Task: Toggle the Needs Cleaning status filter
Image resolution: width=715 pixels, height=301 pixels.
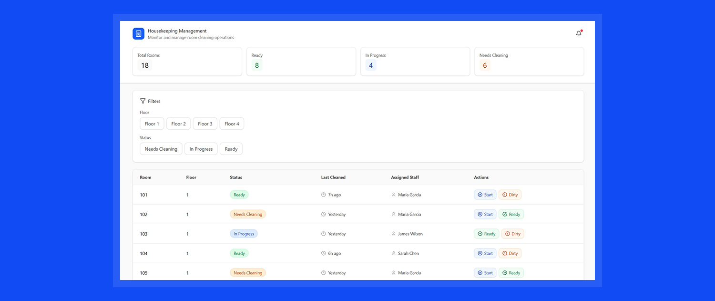Action: pos(161,149)
